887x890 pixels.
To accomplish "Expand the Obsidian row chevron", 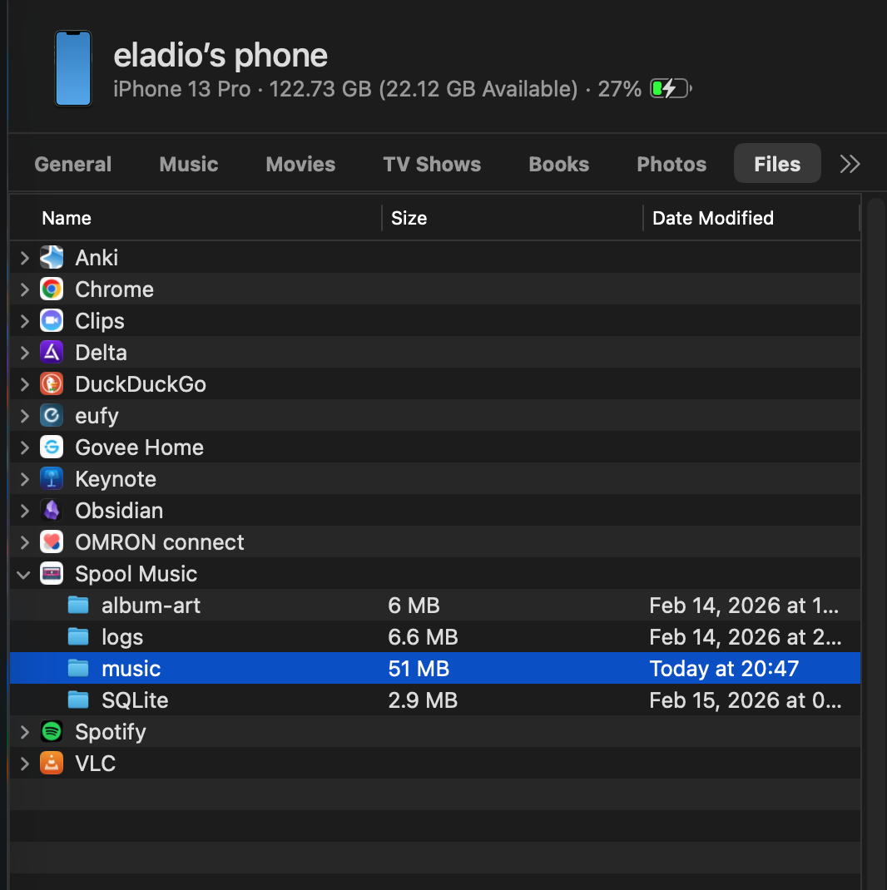I will click(24, 511).
